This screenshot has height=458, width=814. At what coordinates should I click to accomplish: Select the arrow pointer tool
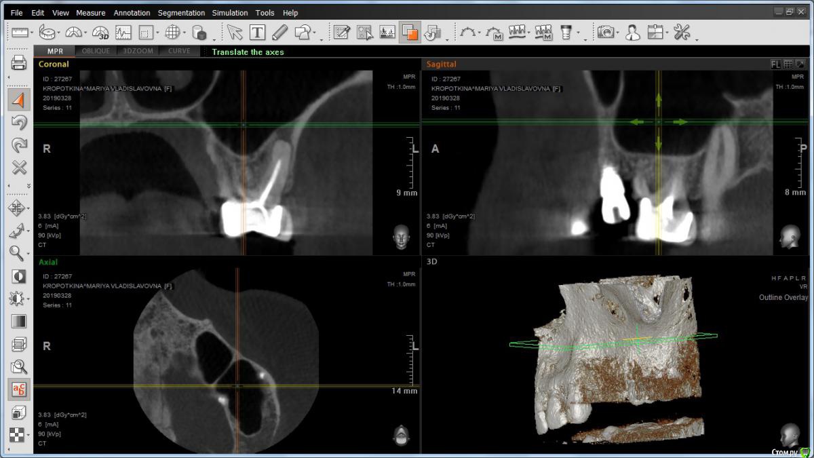coord(234,32)
